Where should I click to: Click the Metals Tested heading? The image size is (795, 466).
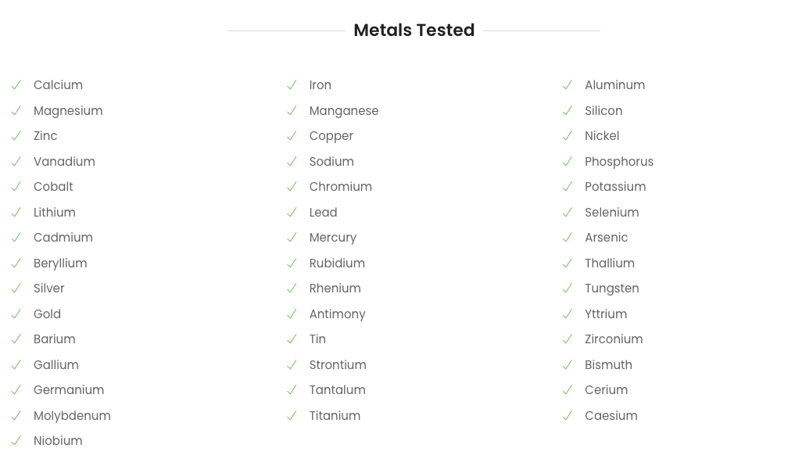click(x=414, y=30)
